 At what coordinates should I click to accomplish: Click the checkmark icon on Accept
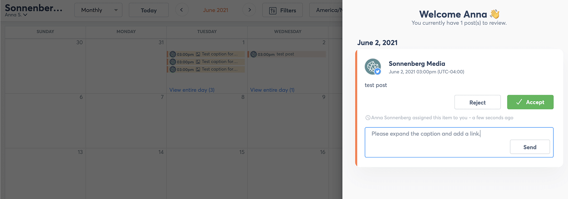519,102
